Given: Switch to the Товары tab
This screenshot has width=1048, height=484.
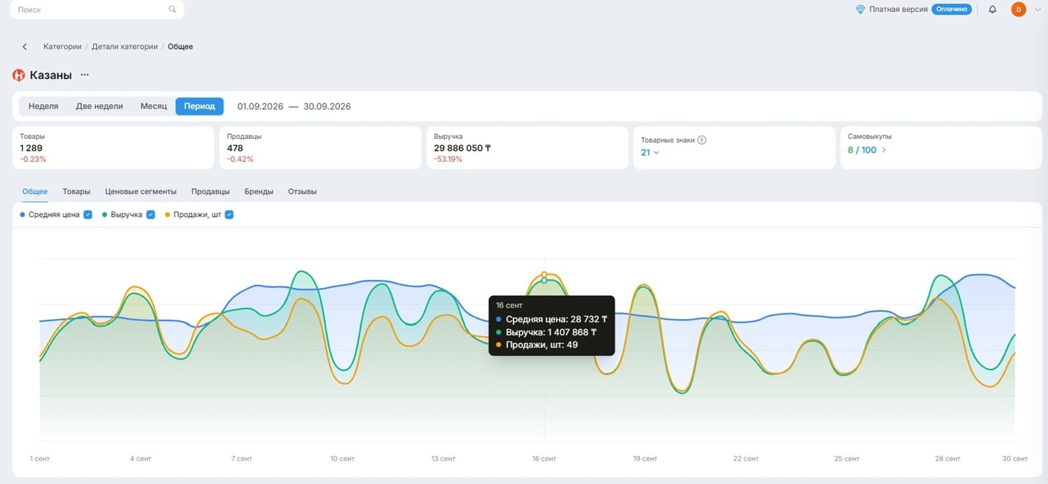Looking at the screenshot, I should tap(76, 191).
